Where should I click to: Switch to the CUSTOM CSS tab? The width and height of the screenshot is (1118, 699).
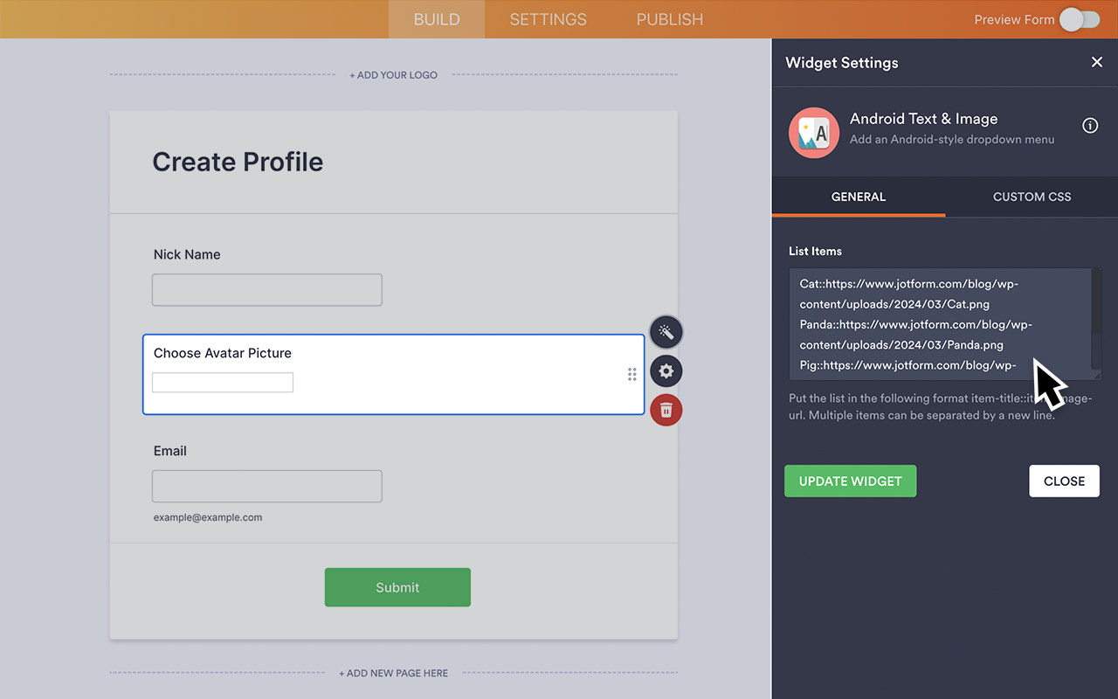click(1032, 197)
